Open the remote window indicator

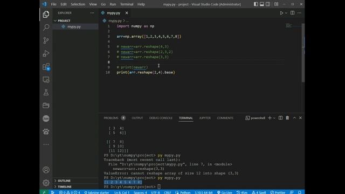coord(44,192)
